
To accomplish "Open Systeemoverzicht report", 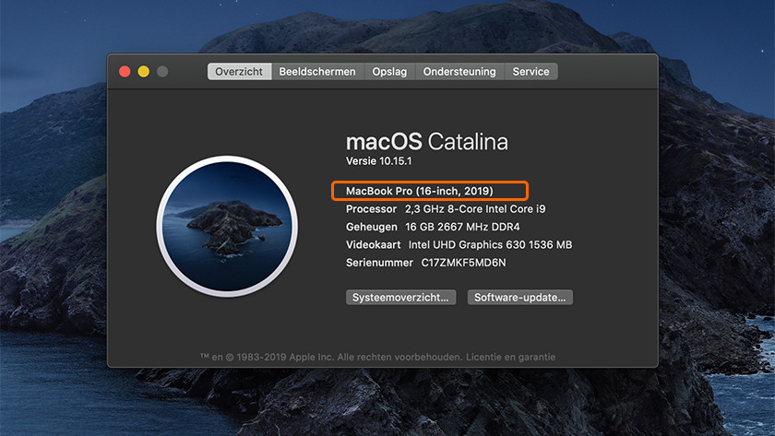I will (400, 297).
